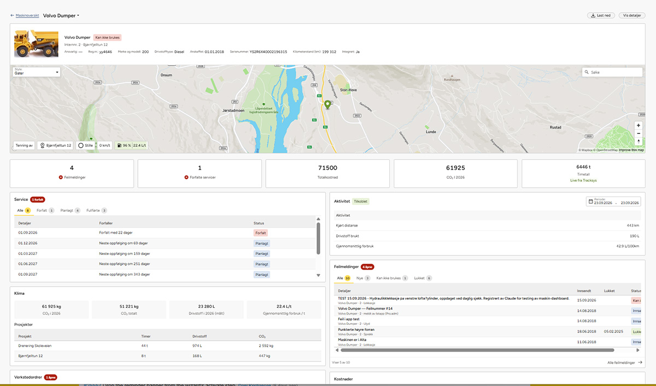The height and width of the screenshot is (386, 656).
Task: Open service row dated 01.06.2027
Action: (165, 264)
